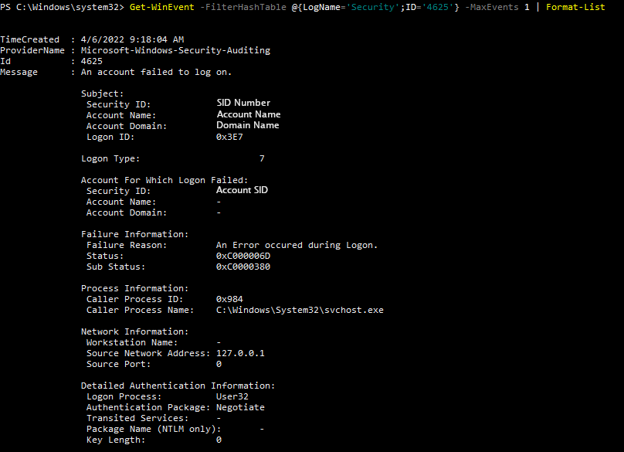
Task: Click the Format-List cmdlet text
Action: (575, 7)
